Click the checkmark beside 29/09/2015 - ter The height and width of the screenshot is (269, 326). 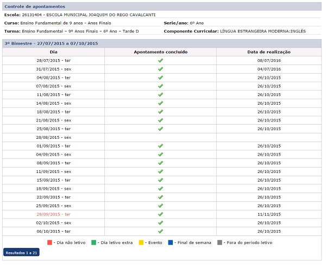pyautogui.click(x=160, y=214)
